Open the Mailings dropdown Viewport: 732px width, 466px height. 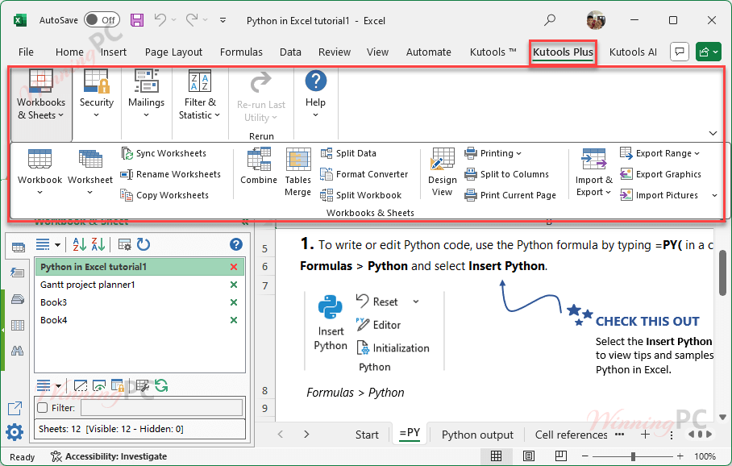(146, 96)
